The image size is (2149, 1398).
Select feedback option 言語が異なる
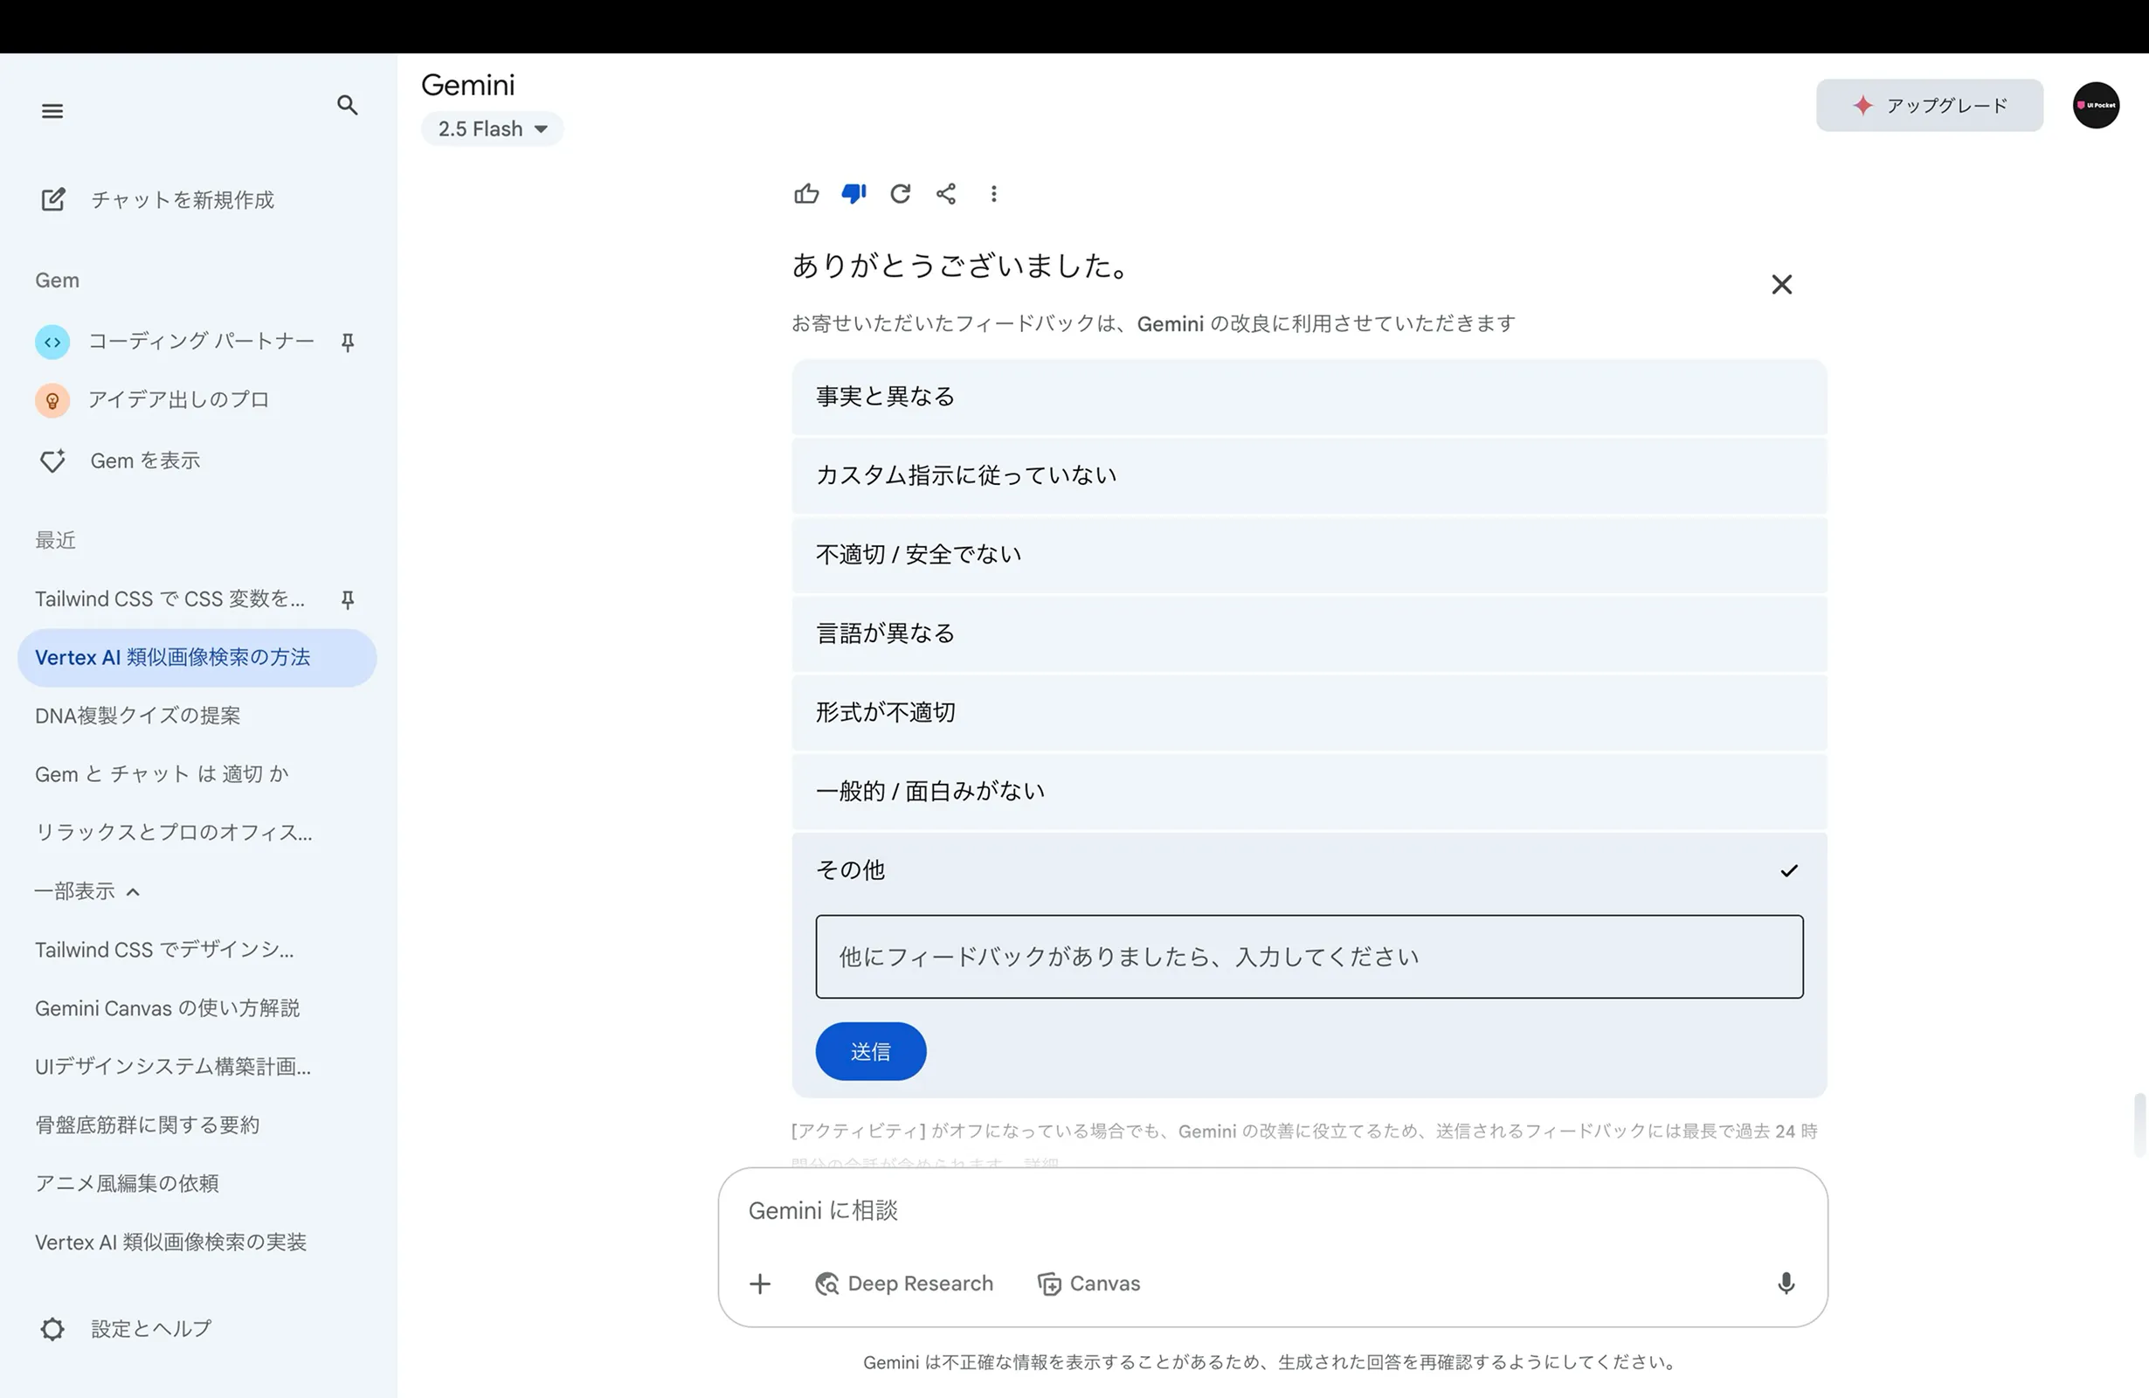click(1309, 633)
